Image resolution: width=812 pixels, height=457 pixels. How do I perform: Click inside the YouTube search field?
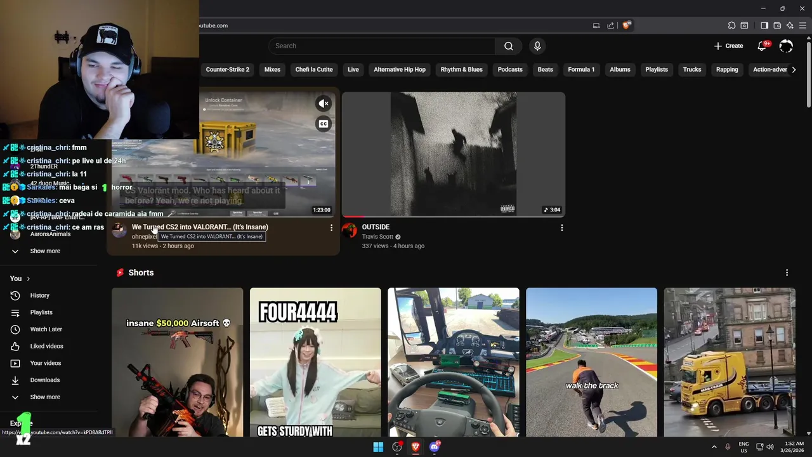[382, 46]
